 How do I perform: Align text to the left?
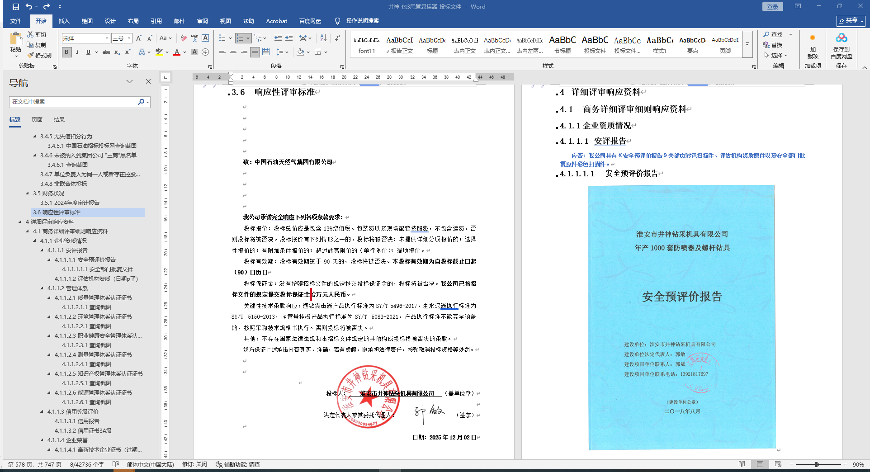[x=222, y=52]
